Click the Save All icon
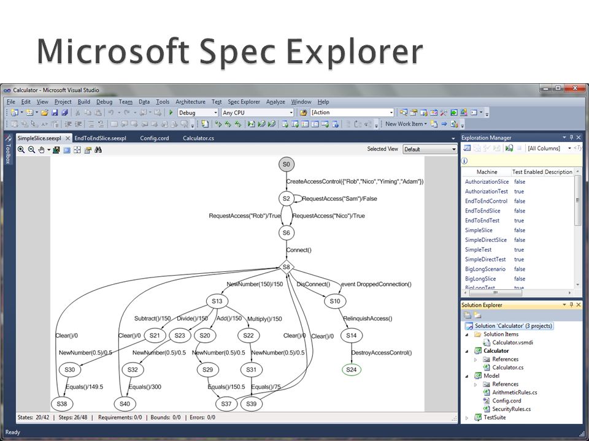The image size is (589, 441). pyautogui.click(x=64, y=113)
